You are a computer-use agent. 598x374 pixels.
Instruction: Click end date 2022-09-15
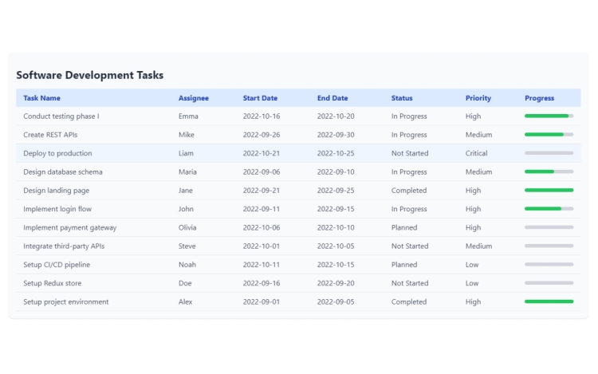336,209
